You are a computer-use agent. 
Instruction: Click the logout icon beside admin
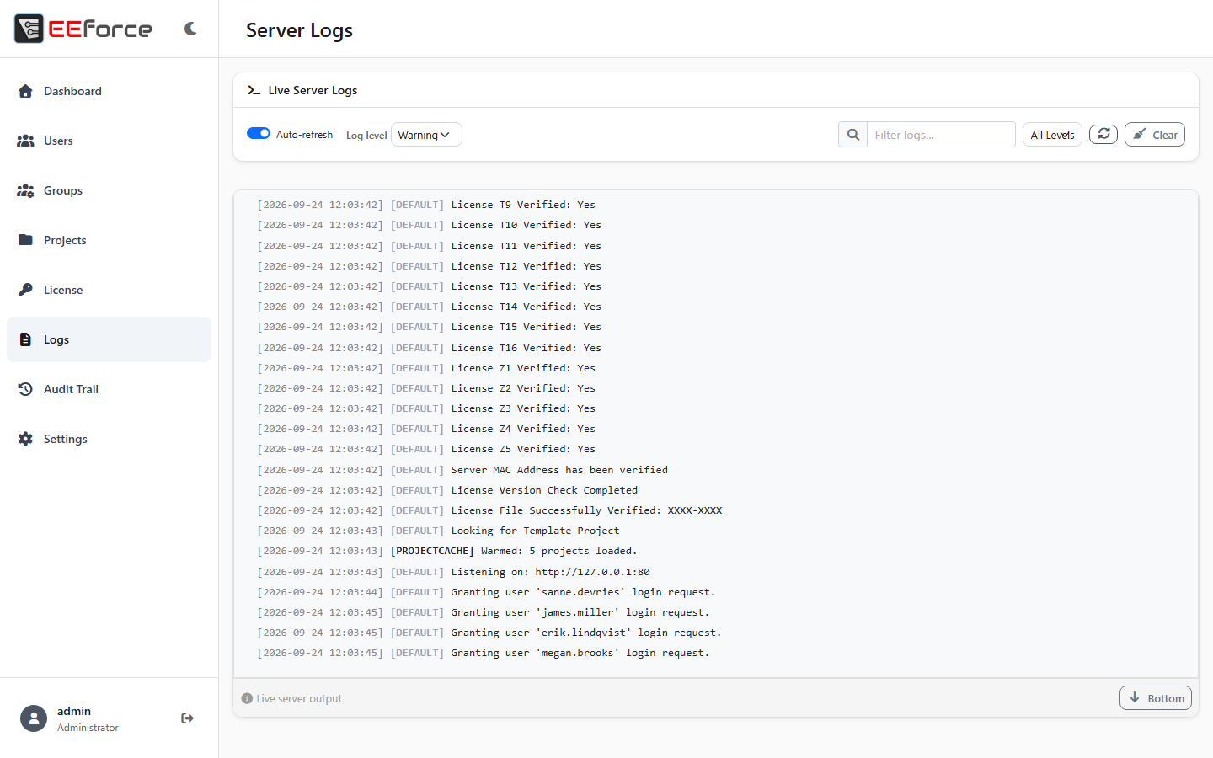click(188, 718)
